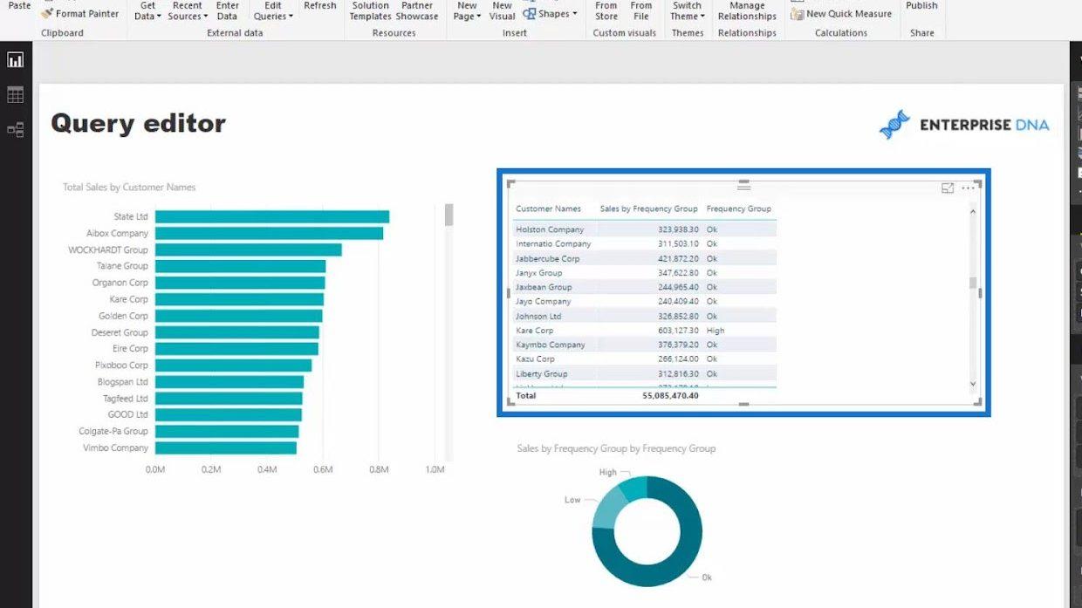This screenshot has height=608, width=1082.
Task: Select the Holston Company table row
Action: click(x=644, y=229)
